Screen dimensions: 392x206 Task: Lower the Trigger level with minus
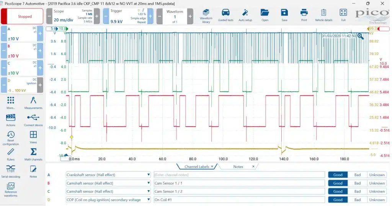[106, 16]
